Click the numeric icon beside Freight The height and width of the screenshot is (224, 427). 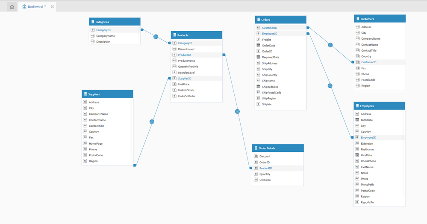[x=259, y=39]
